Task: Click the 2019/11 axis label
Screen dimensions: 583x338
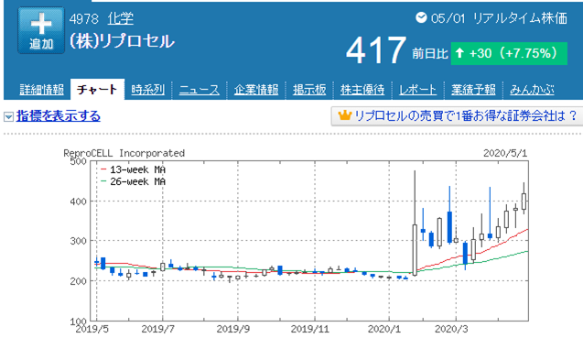Action: click(x=309, y=329)
